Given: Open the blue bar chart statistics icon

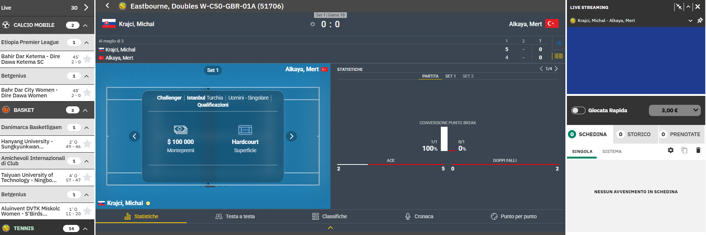Looking at the screenshot, I should point(558,43).
